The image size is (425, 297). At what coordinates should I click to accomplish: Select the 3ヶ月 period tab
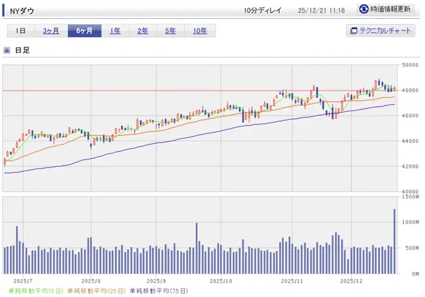coord(50,31)
